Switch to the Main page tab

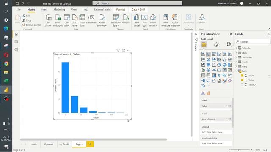tap(34, 144)
